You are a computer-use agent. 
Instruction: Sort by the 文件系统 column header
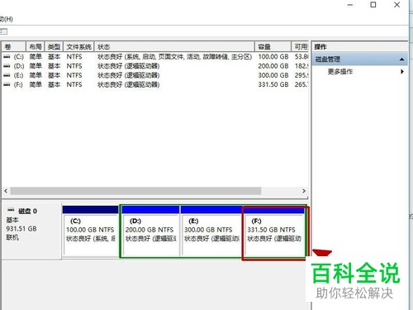(78, 46)
